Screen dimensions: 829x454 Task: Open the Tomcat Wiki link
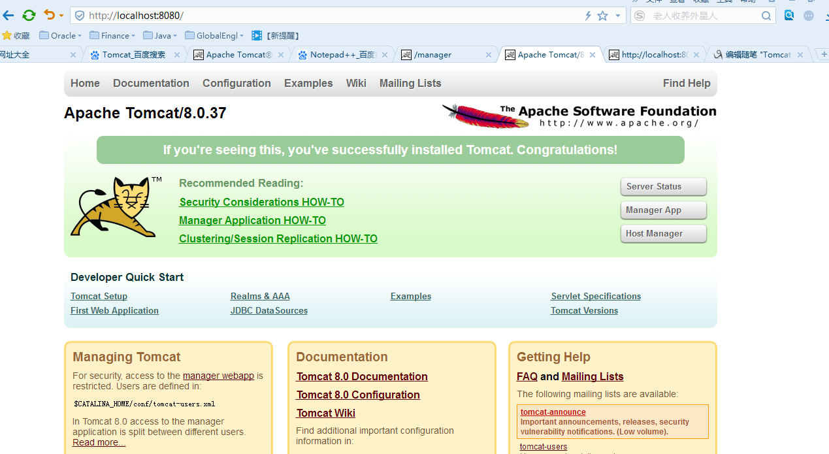tap(326, 413)
